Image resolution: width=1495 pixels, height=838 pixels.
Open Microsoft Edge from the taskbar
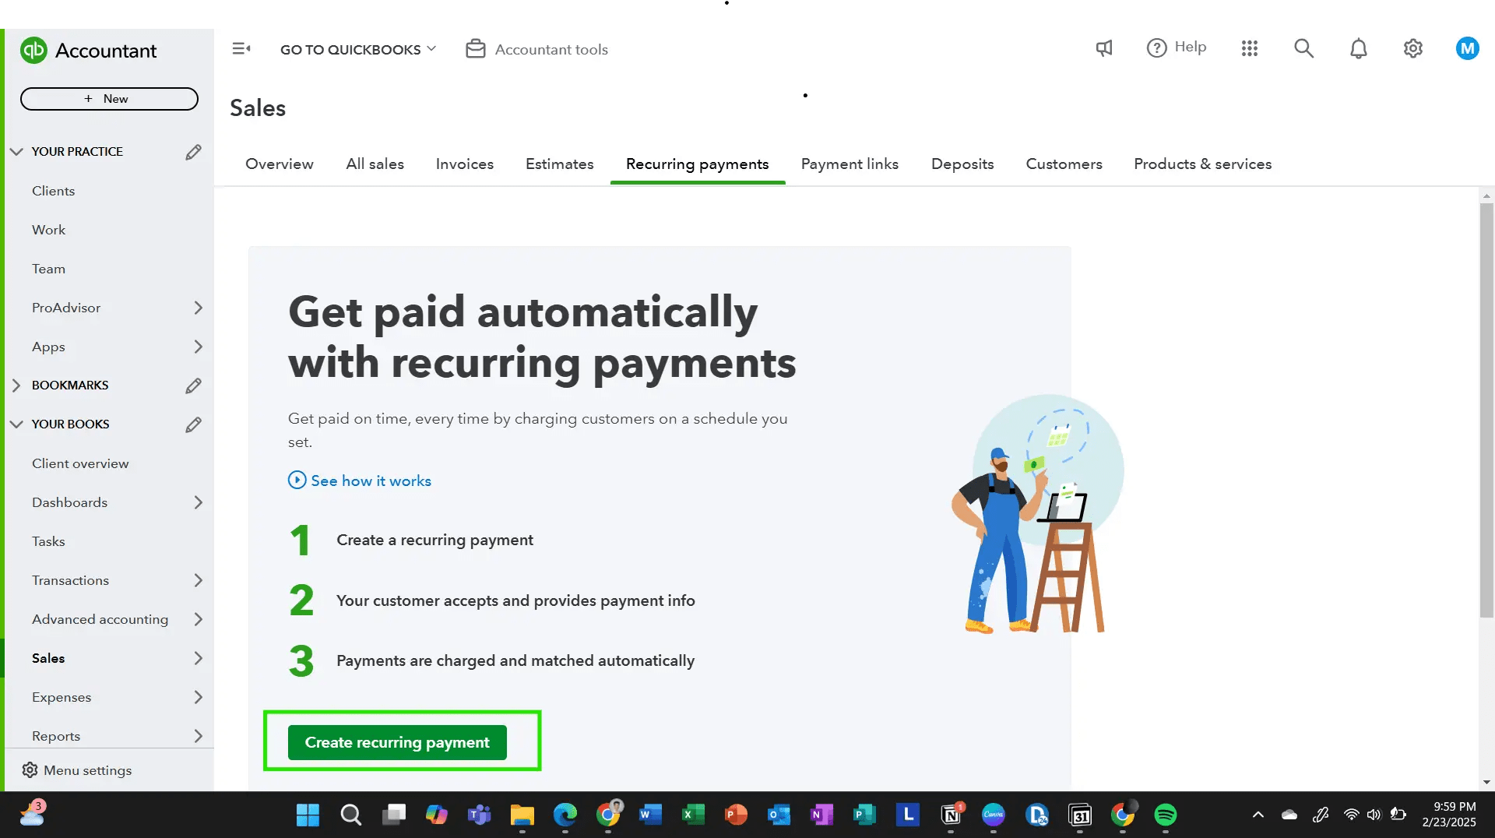click(565, 815)
